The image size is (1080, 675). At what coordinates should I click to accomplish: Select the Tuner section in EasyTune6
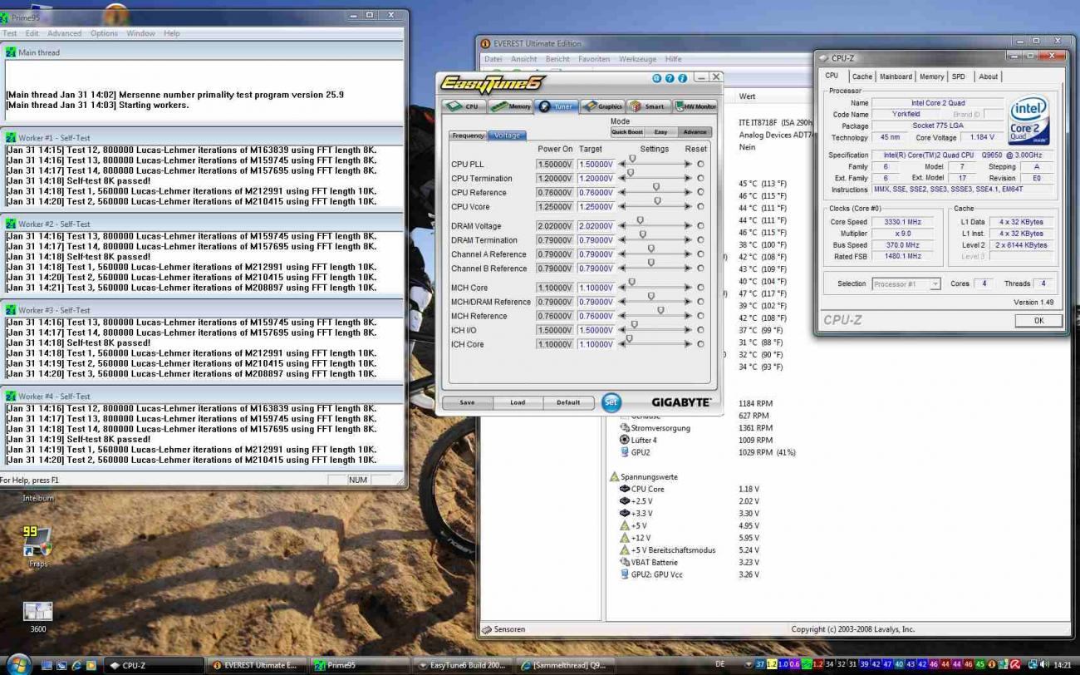(557, 106)
